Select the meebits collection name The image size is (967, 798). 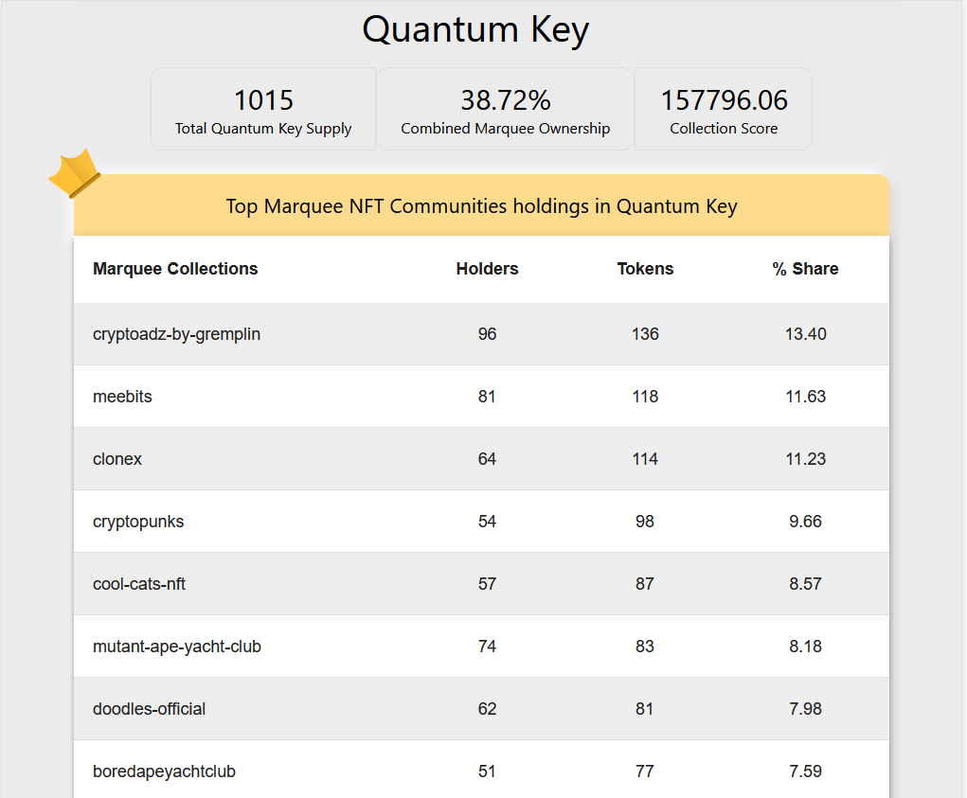(x=122, y=397)
